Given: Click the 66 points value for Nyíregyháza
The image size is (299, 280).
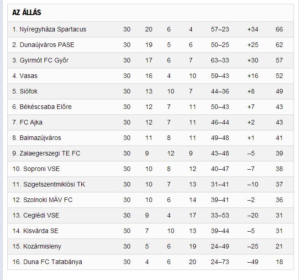Looking at the screenshot, I should [x=279, y=29].
